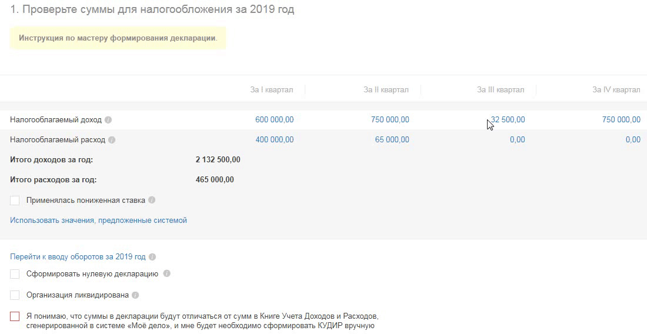Enable the Применялась пониженная ставка checkbox

15,201
